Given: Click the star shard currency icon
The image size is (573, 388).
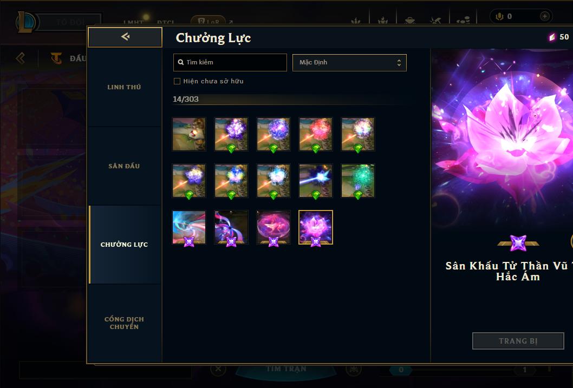Looking at the screenshot, I should pyautogui.click(x=552, y=37).
